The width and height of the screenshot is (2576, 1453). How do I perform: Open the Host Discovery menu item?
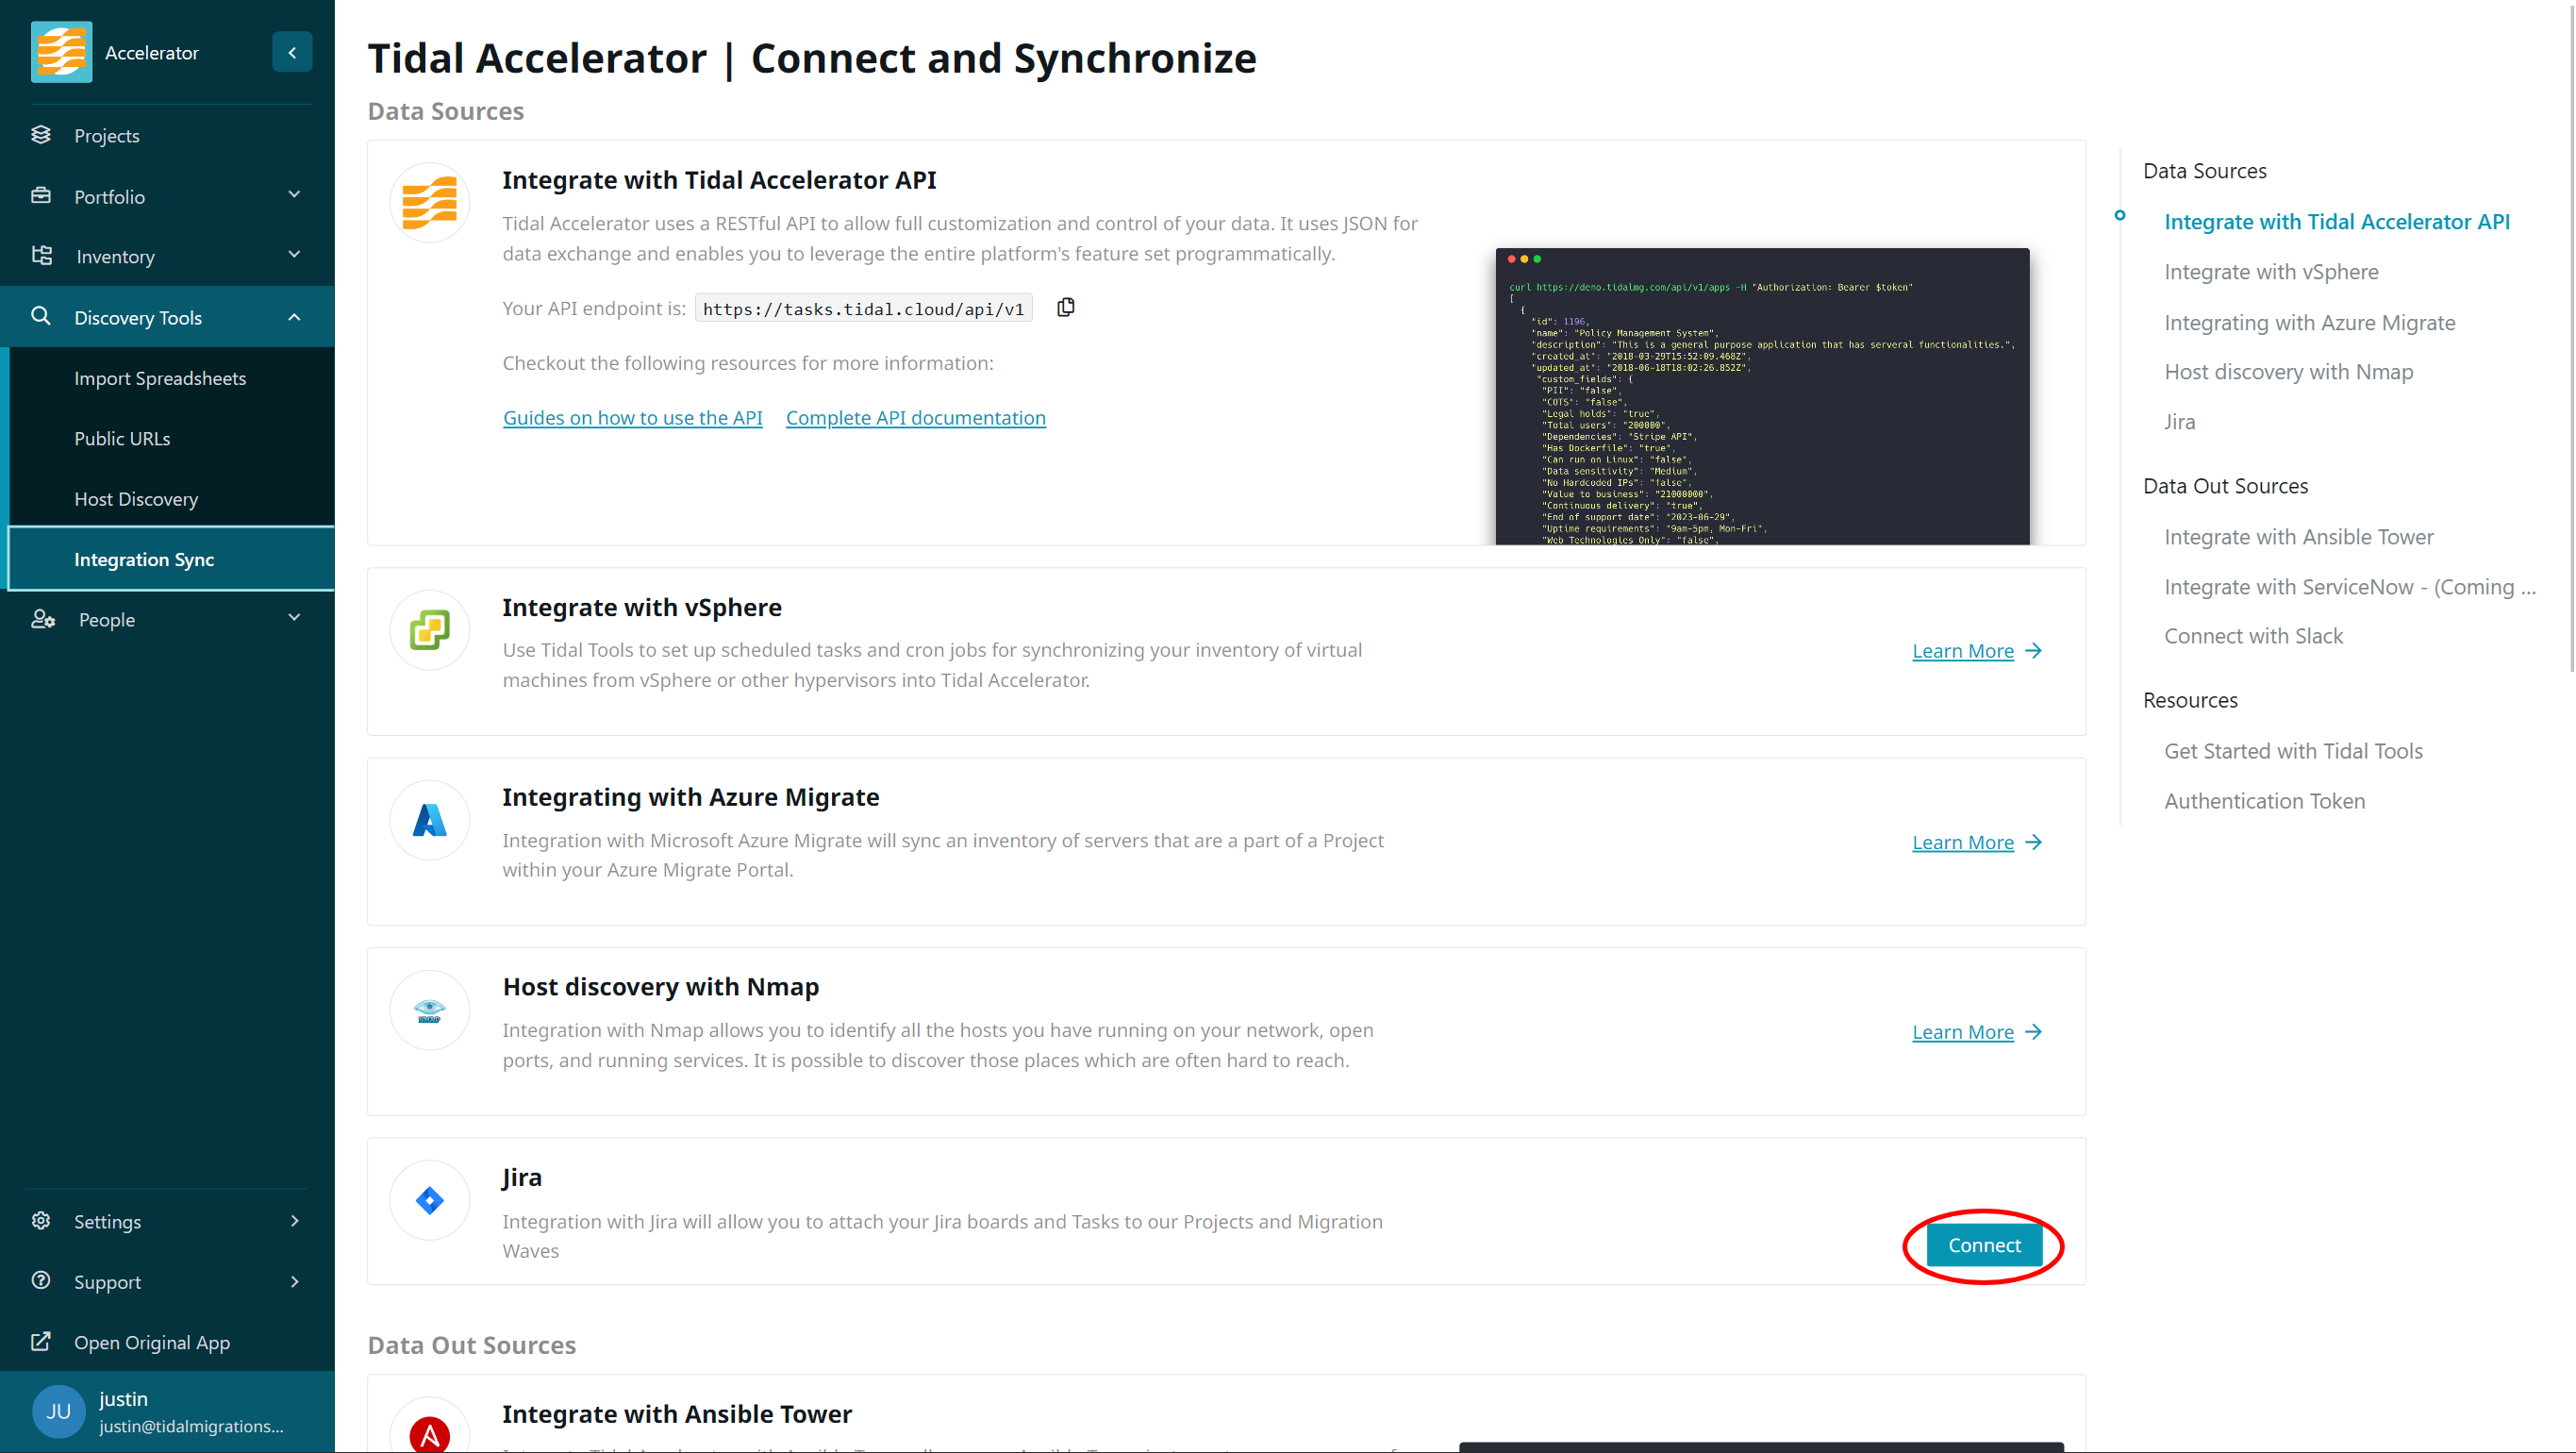(136, 499)
